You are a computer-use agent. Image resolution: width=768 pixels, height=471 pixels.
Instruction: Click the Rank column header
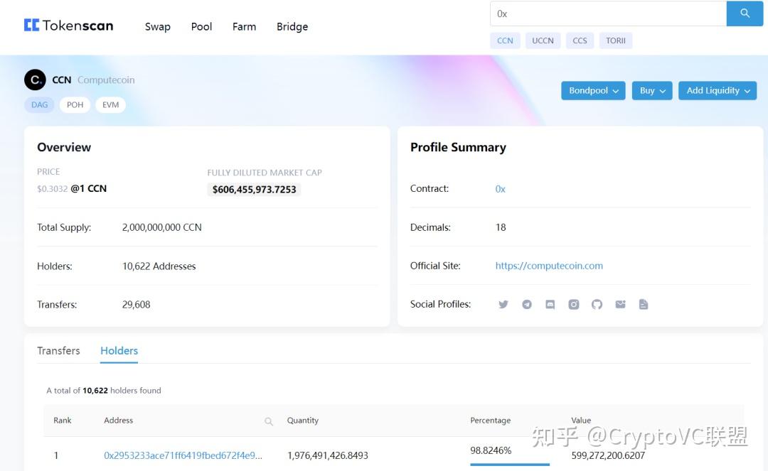pos(62,420)
